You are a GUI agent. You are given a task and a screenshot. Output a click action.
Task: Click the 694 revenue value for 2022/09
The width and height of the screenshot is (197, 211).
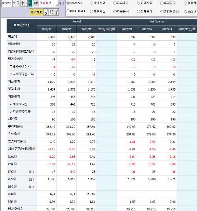(173, 37)
